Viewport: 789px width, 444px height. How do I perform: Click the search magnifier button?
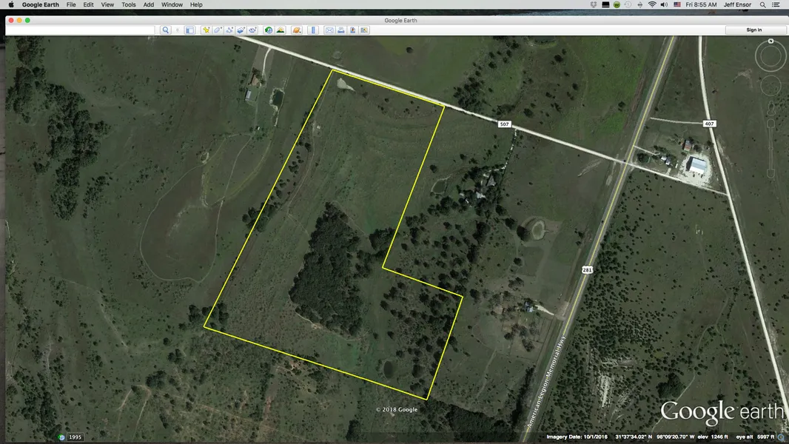(x=166, y=30)
